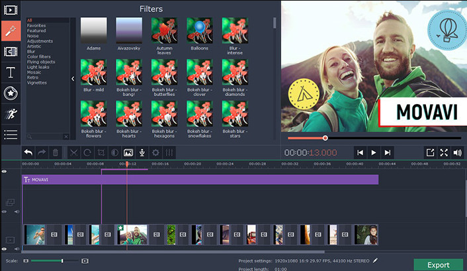
Task: Open color adjustment tool in toolbar
Action: (x=114, y=152)
